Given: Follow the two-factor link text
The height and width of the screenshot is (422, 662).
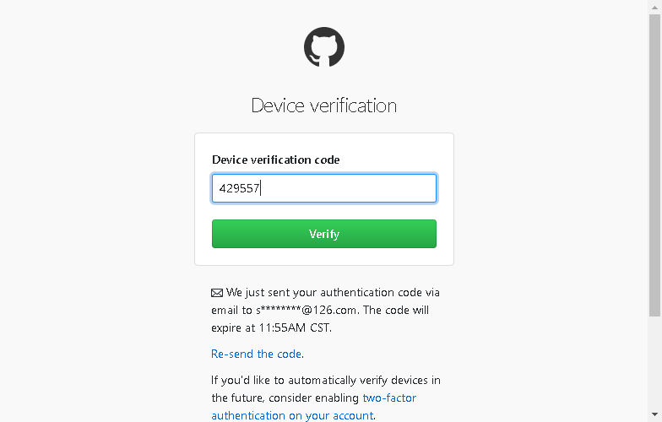Looking at the screenshot, I should (x=389, y=398).
